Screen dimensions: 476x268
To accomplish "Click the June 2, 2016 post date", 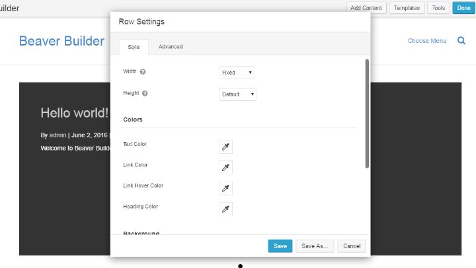I will point(89,135).
